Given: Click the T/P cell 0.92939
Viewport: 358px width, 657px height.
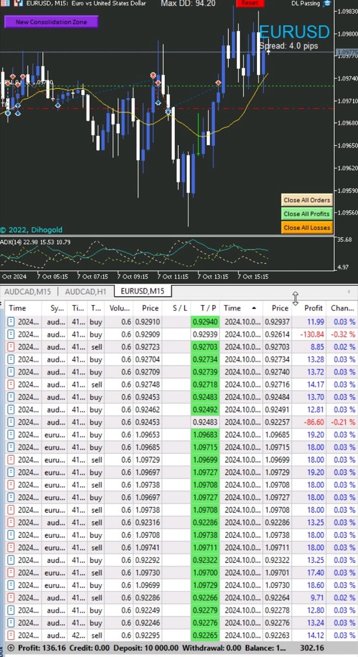Looking at the screenshot, I should [205, 335].
